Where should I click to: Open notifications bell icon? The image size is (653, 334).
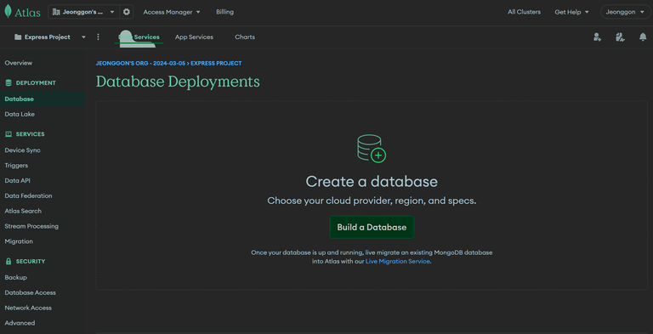tap(643, 37)
